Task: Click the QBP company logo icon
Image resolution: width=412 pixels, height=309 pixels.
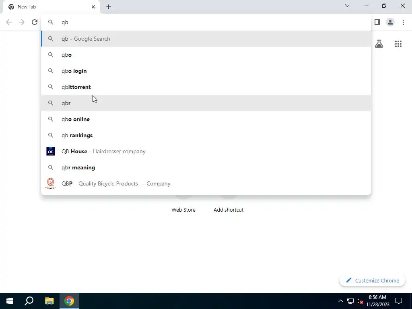Action: point(50,183)
